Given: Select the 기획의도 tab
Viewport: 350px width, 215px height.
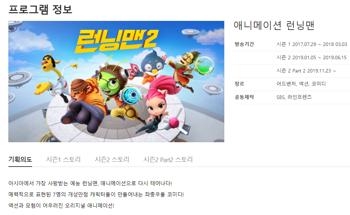Looking at the screenshot, I should [x=20, y=159].
